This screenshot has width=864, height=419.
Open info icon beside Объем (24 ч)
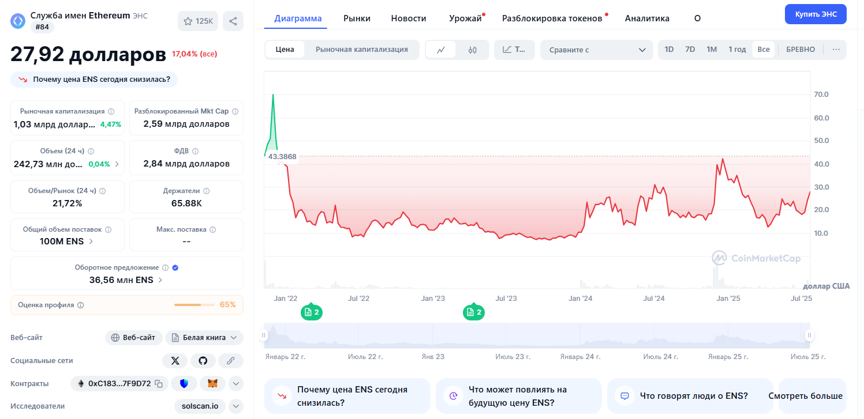point(91,151)
